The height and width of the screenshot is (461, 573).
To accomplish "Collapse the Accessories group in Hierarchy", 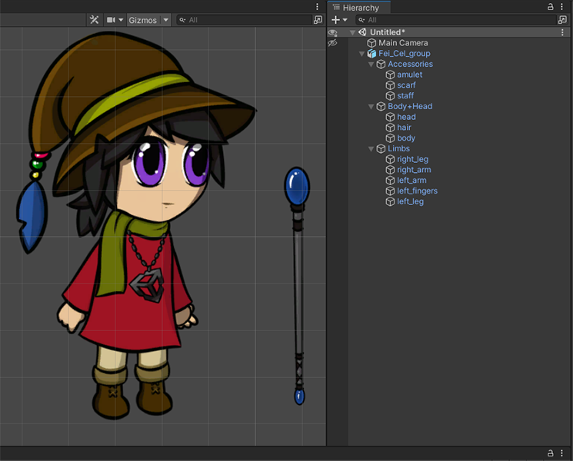I will pyautogui.click(x=371, y=65).
